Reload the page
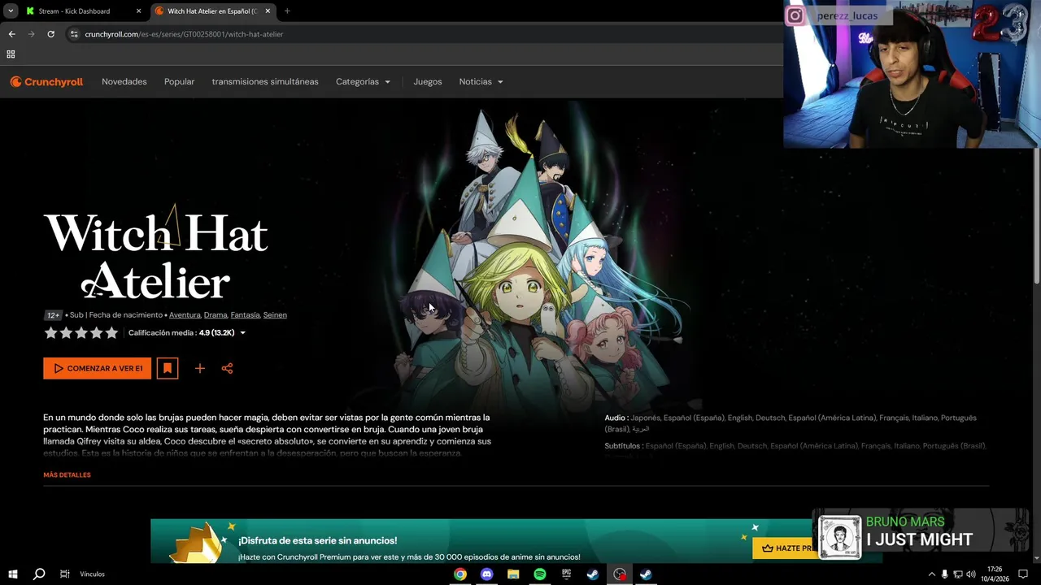 pos(50,34)
